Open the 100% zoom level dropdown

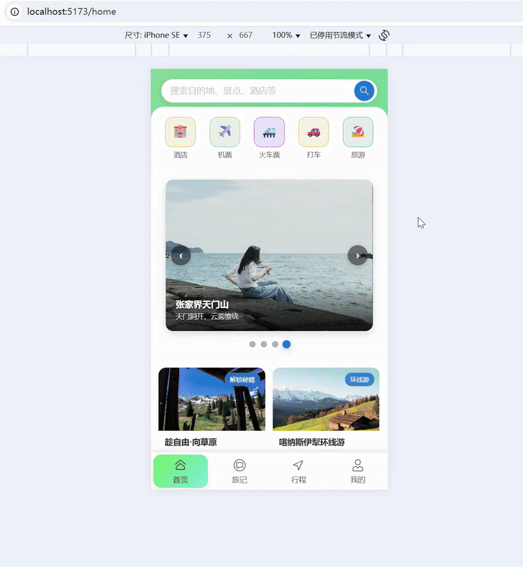[x=284, y=35]
